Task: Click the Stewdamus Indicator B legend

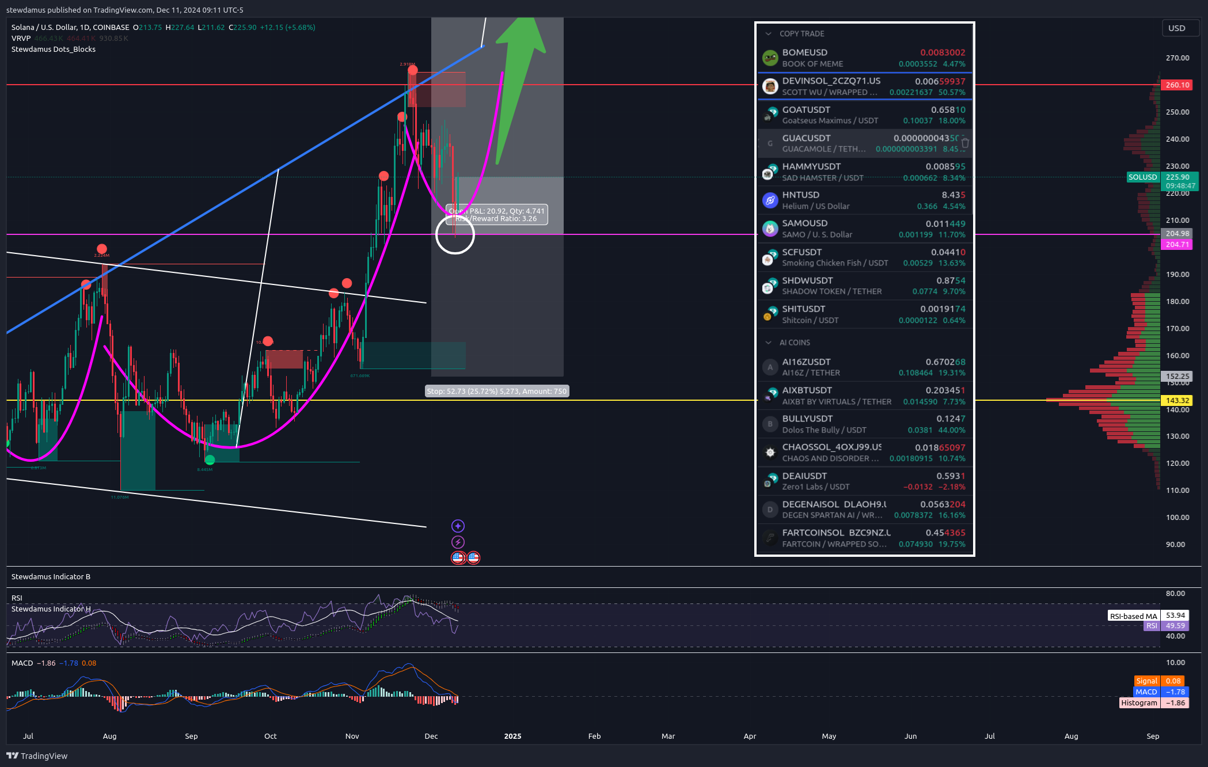Action: click(51, 576)
